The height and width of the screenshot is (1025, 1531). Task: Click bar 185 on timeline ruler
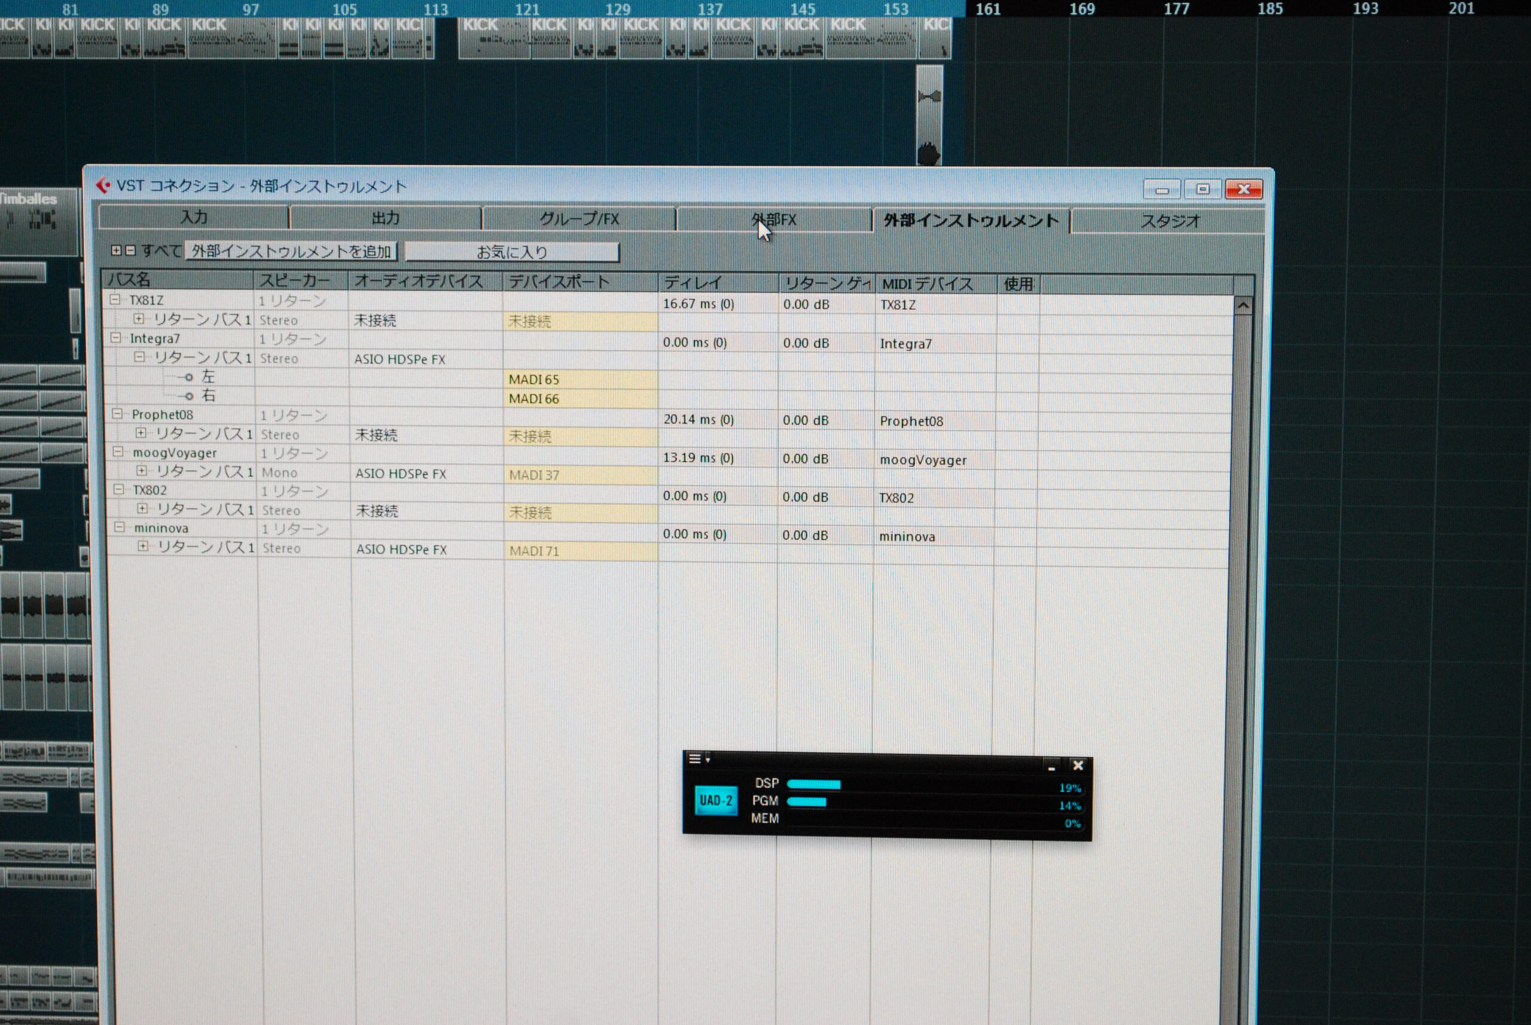[1270, 9]
